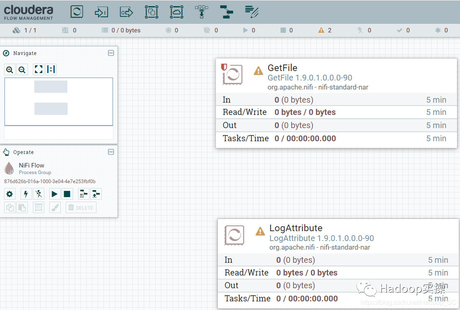Screen dimensions: 460x310
Task: Select the Process Group toolbar icon
Action: [152, 12]
